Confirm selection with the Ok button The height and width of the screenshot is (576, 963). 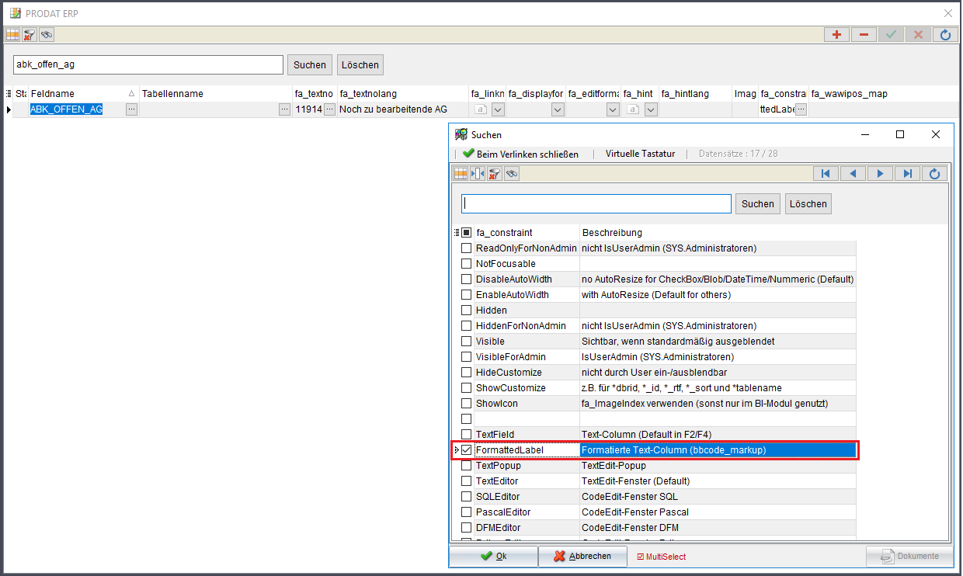(494, 556)
